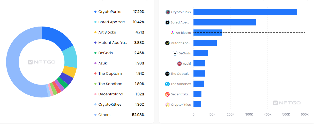314x124 pixels.
Task: Click the Azuki legend label
Action: click(103, 63)
